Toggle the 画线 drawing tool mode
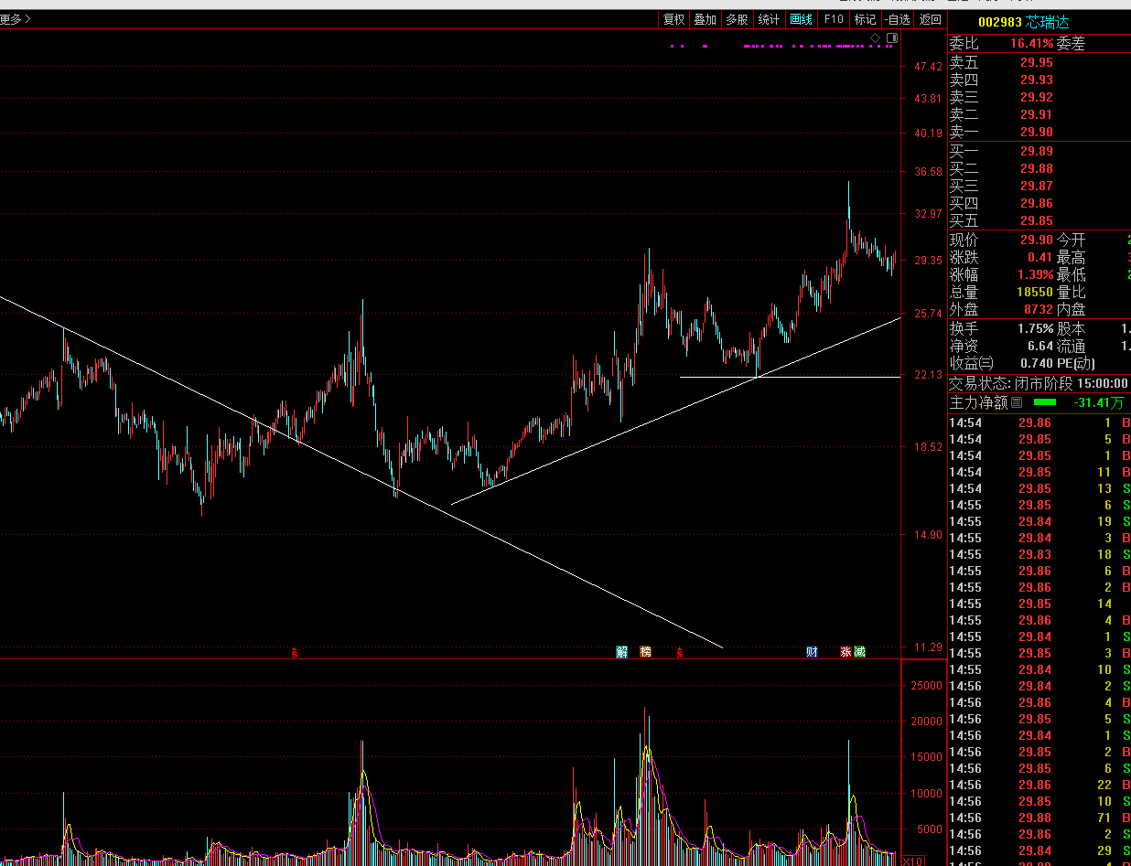The height and width of the screenshot is (866, 1131). [801, 19]
